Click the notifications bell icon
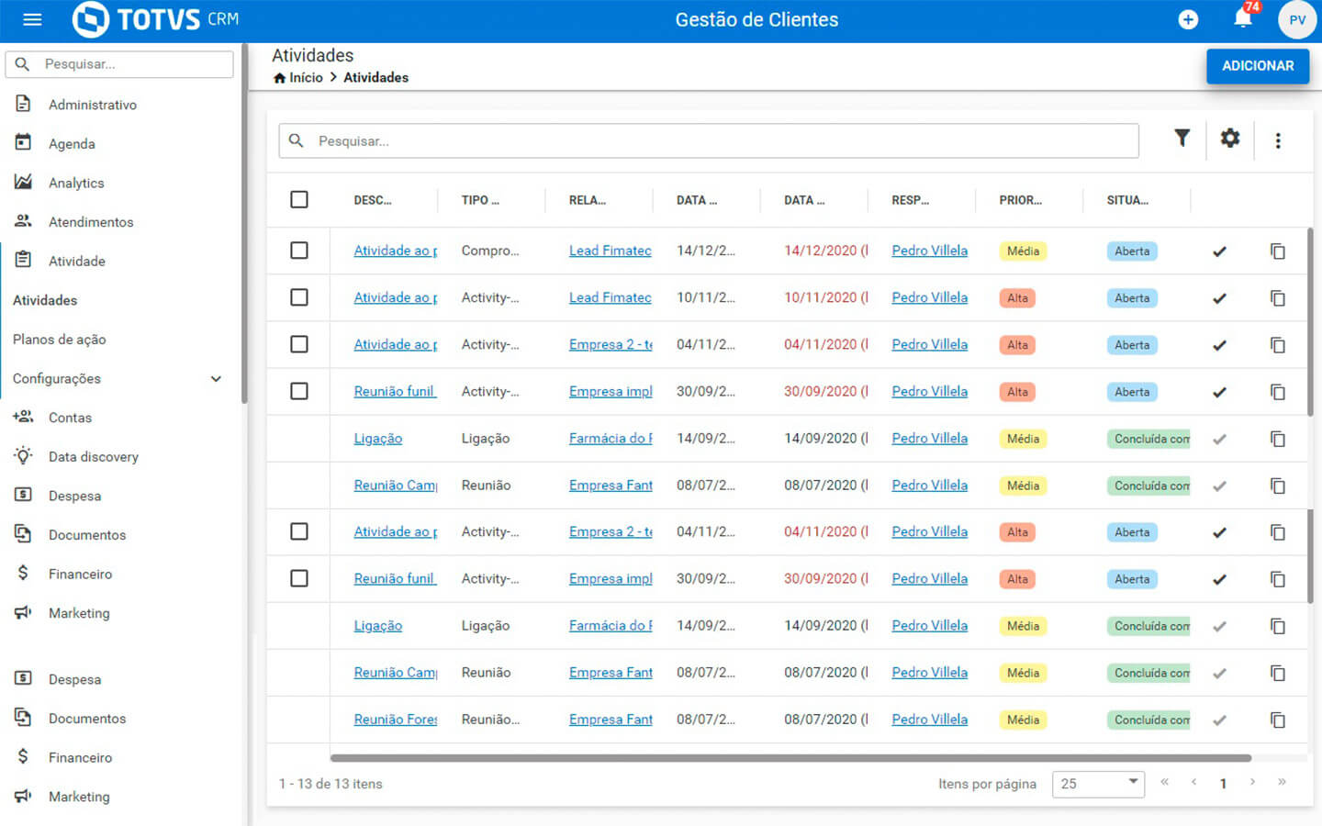Viewport: 1322px width, 826px height. click(1243, 19)
